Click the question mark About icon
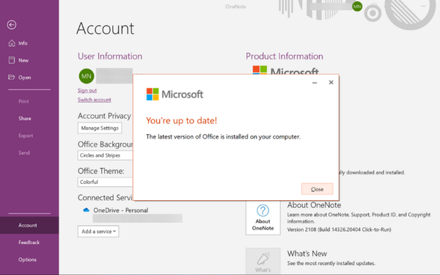The height and width of the screenshot is (275, 440). pos(263,210)
